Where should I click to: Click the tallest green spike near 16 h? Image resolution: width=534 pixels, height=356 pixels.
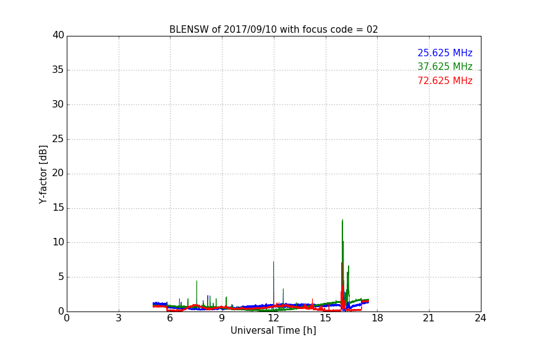(x=342, y=259)
